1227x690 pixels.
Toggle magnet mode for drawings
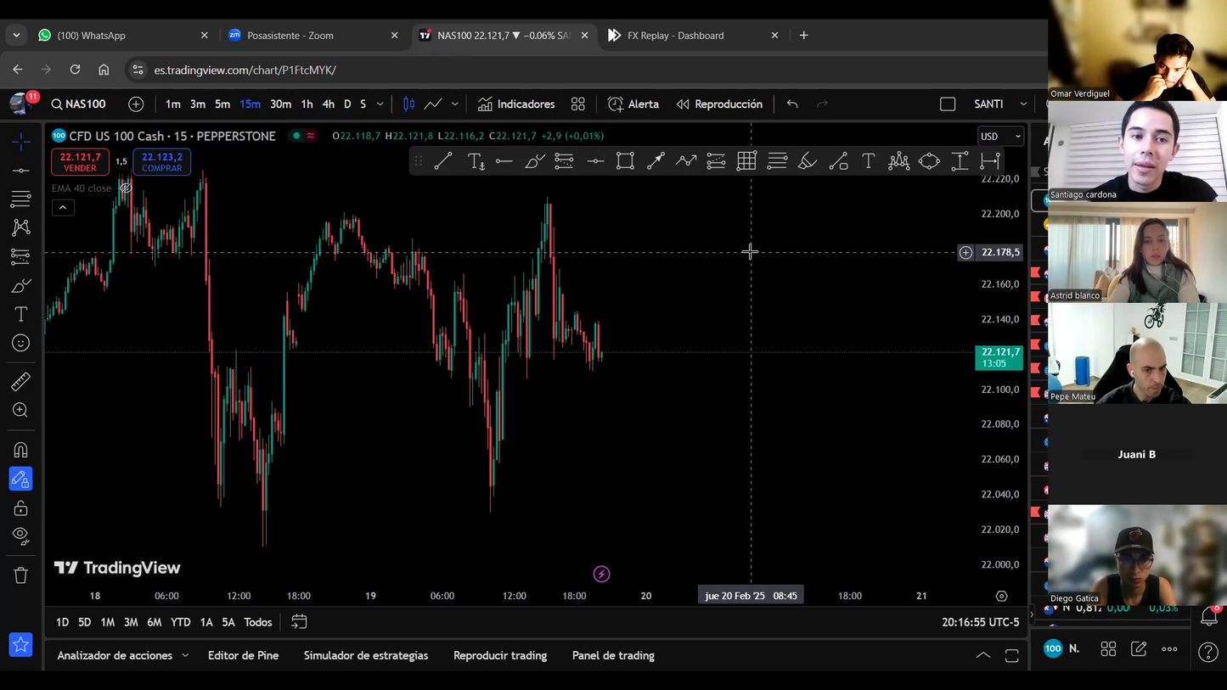point(21,450)
